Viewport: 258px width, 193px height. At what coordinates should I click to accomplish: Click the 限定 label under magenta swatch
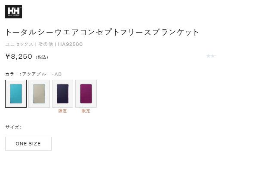pos(86,111)
